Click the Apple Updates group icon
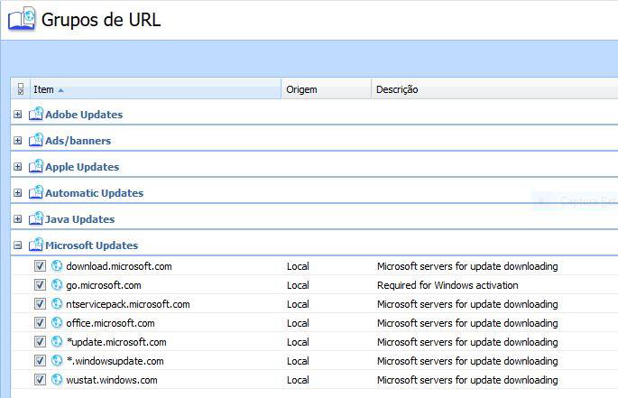 pyautogui.click(x=36, y=166)
